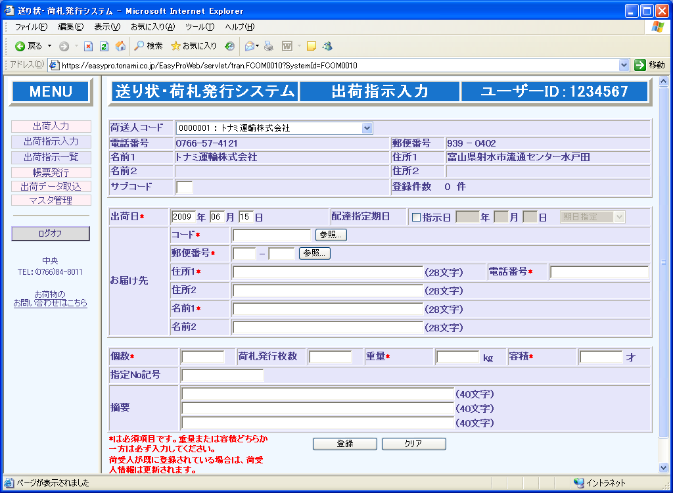Click the クリア clear button
Image resolution: width=673 pixels, height=493 pixels.
point(414,444)
